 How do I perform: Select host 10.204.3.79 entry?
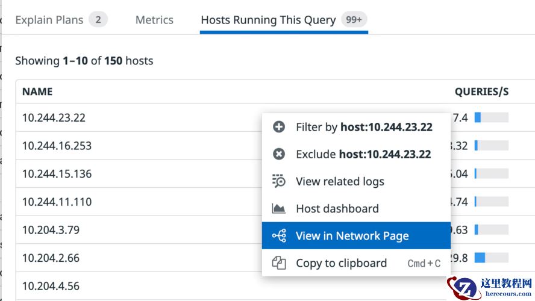(x=51, y=230)
